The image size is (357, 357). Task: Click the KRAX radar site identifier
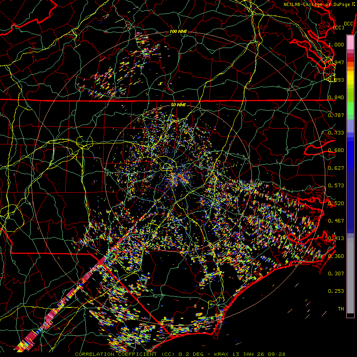(x=221, y=354)
